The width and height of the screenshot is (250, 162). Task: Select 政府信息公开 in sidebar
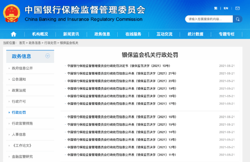coord(22,68)
